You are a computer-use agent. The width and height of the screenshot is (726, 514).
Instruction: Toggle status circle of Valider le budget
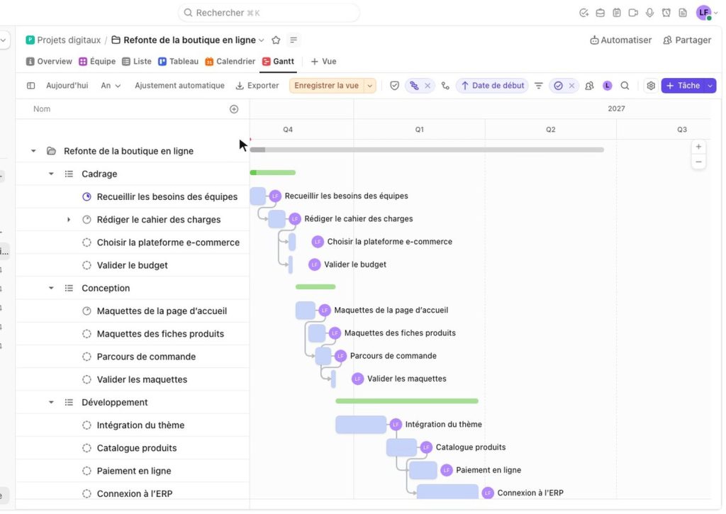pos(86,265)
